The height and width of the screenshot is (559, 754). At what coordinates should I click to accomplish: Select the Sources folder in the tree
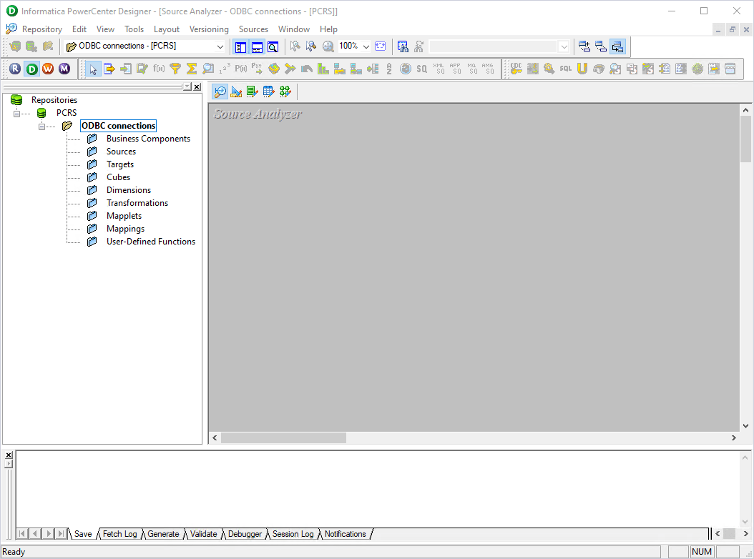(x=121, y=152)
